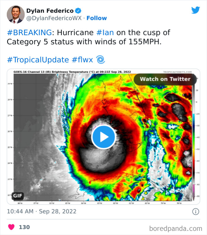Image resolution: width=207 pixels, height=235 pixels.
Task: Click the brightness temperature color scale bar
Action: [x=193, y=142]
